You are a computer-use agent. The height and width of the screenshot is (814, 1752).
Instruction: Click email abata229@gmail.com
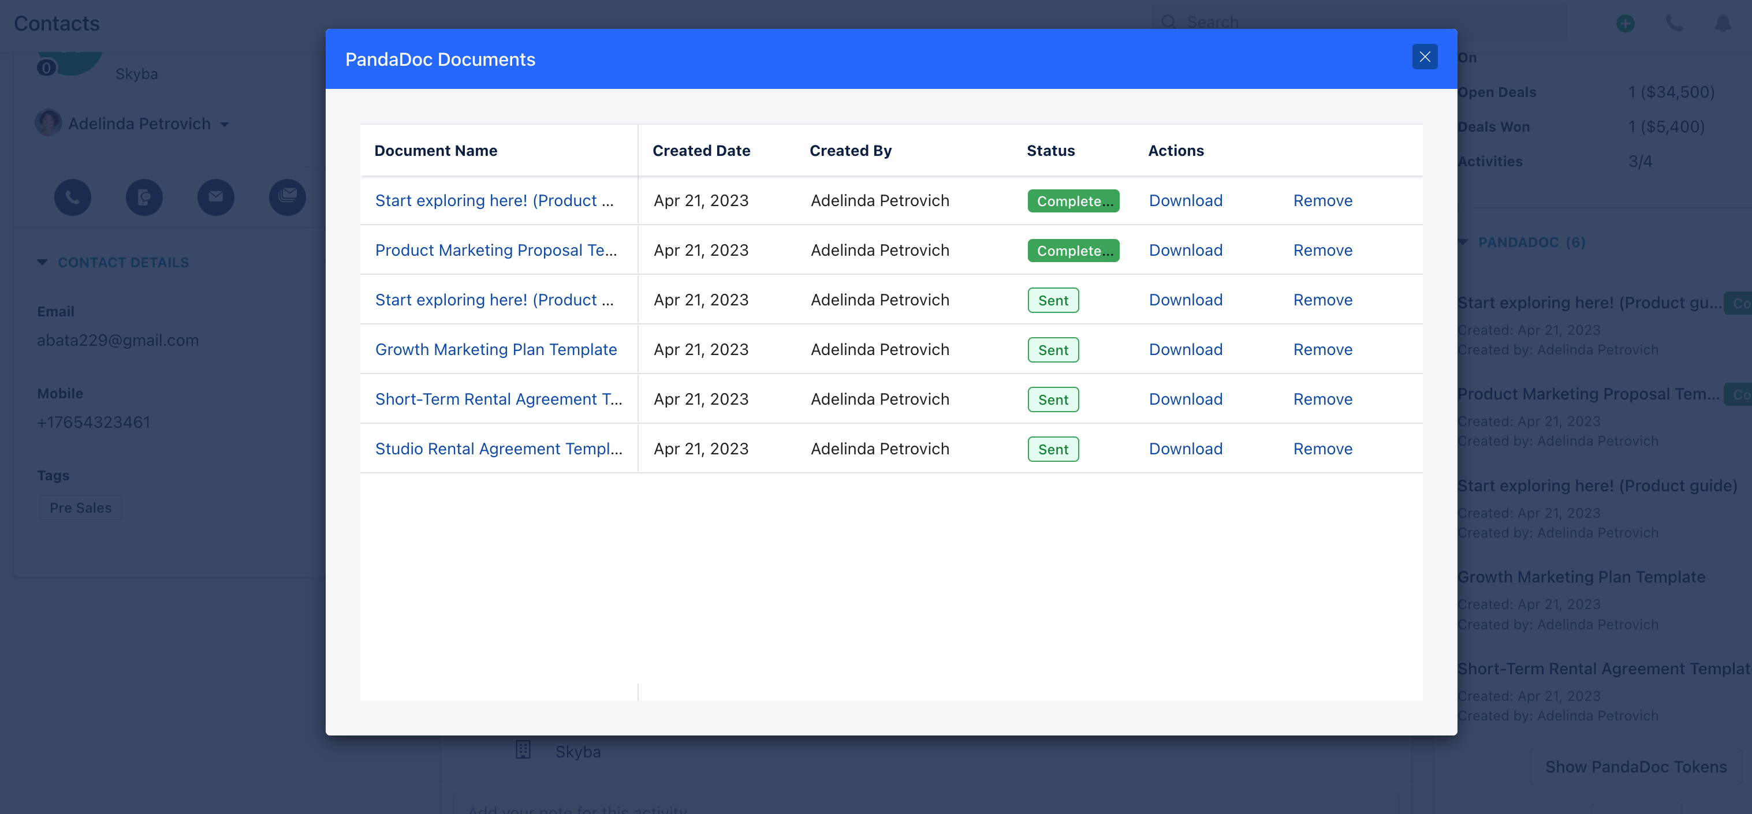click(x=118, y=340)
